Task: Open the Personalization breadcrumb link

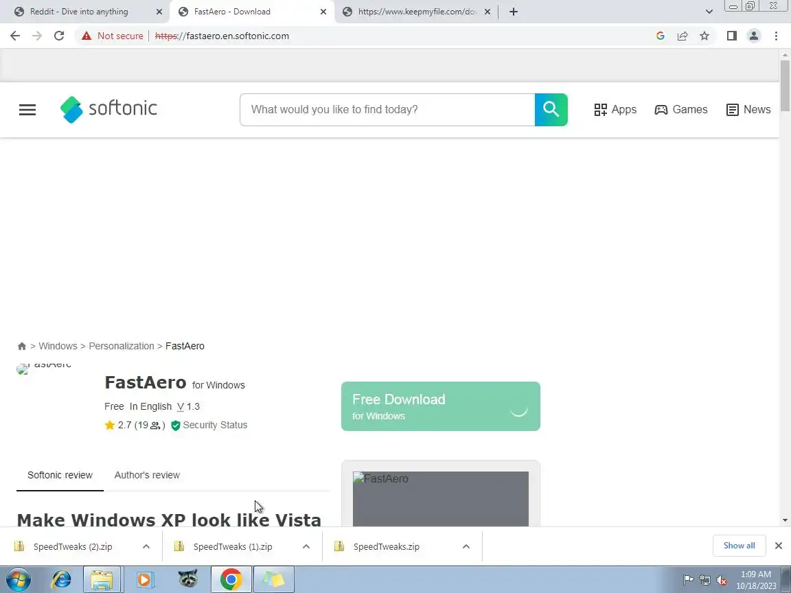Action: point(122,346)
